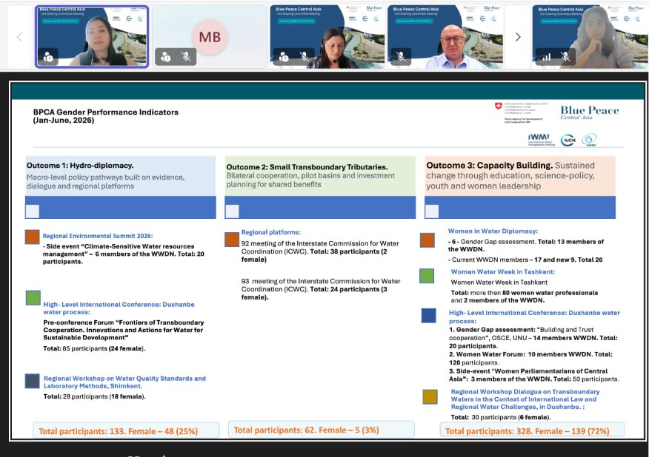
Task: Click 'Current WWDN members – 17 and new 9' line
Action: click(525, 260)
